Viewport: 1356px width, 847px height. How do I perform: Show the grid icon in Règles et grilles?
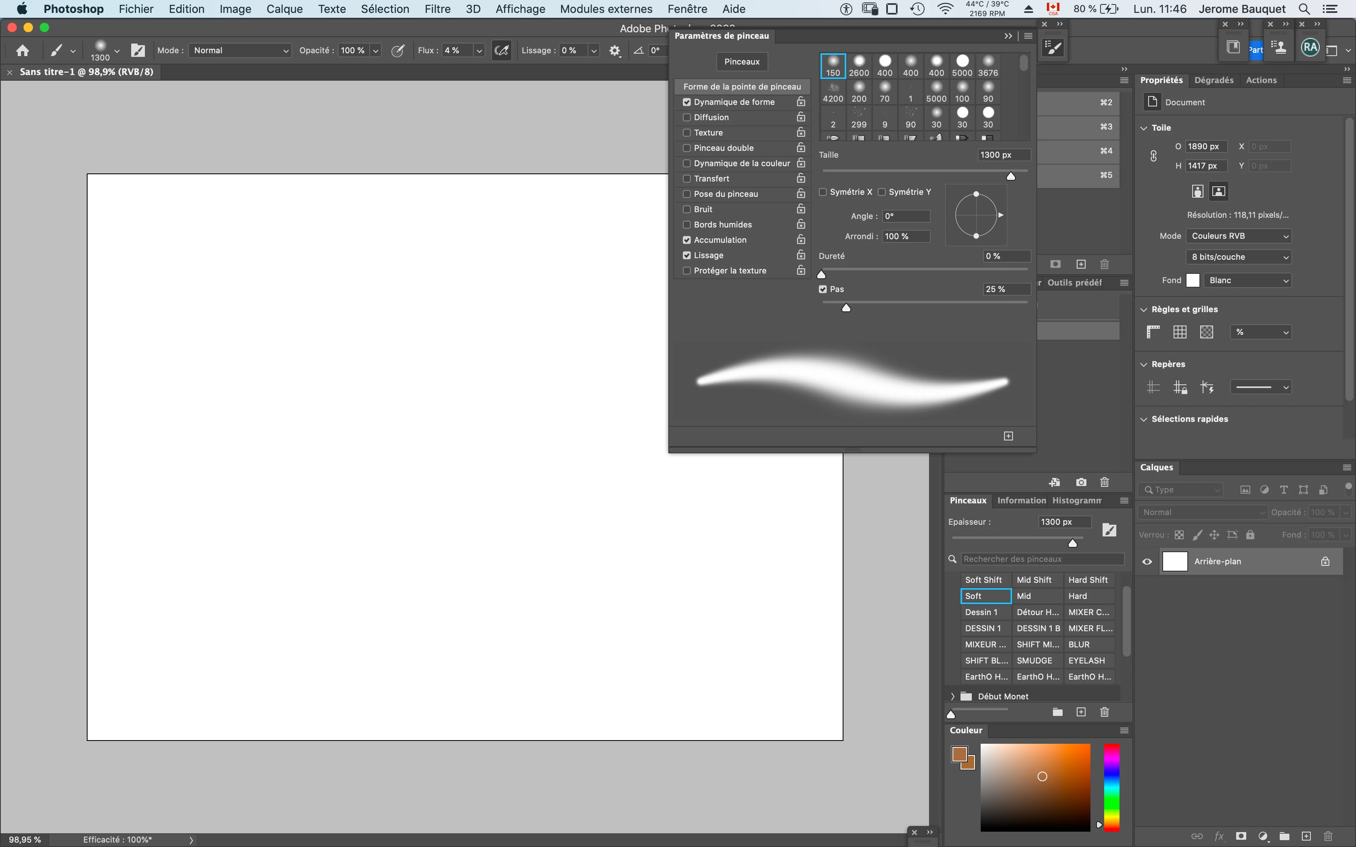point(1180,332)
